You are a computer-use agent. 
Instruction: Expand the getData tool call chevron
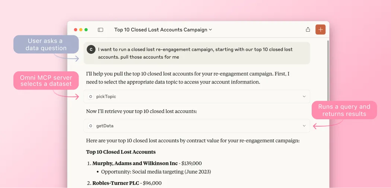click(304, 126)
